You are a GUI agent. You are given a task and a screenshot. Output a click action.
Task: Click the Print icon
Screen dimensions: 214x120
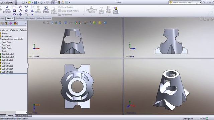click(x=41, y=2)
